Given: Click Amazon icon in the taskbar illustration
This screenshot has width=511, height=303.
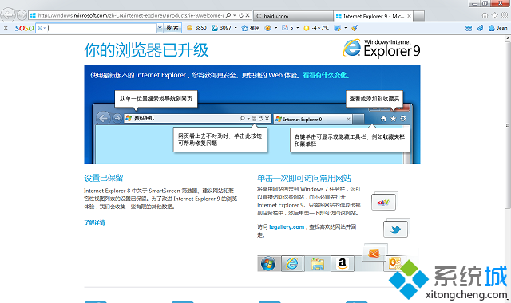Looking at the screenshot, I should 343,263.
